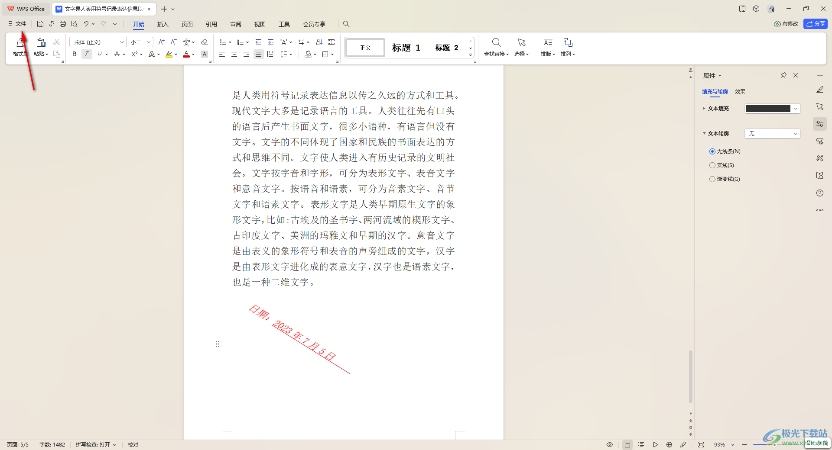Click the Find and Replace magnifier icon
The image size is (832, 450).
[497, 42]
